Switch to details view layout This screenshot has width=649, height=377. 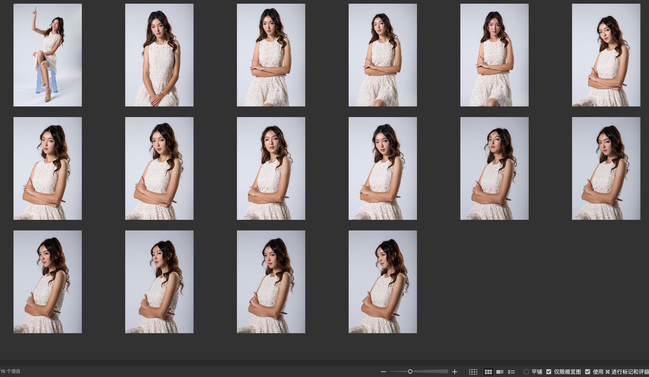pos(500,372)
